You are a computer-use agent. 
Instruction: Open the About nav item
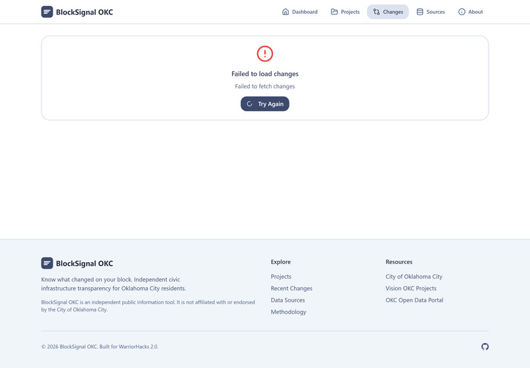pos(471,12)
